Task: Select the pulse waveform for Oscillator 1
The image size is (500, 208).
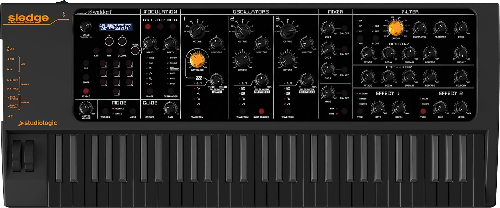Action: 198,83
